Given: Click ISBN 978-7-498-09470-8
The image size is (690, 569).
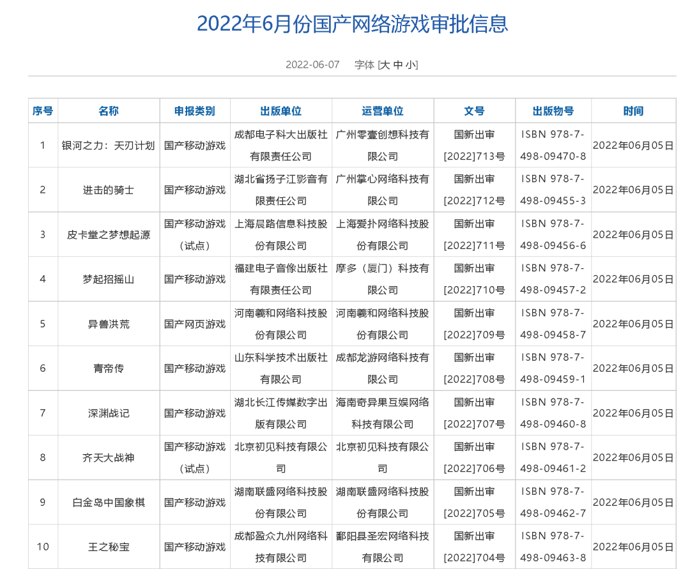Looking at the screenshot, I should (x=553, y=146).
